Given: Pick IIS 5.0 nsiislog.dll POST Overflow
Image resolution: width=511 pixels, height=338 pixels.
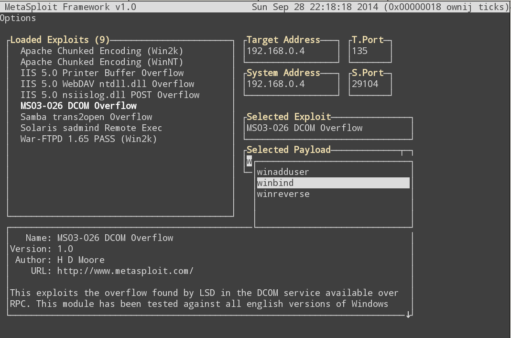Looking at the screenshot, I should pyautogui.click(x=110, y=95).
